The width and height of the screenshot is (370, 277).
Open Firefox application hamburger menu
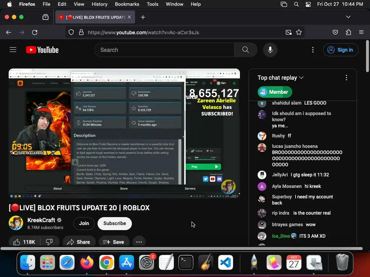pyautogui.click(x=361, y=32)
